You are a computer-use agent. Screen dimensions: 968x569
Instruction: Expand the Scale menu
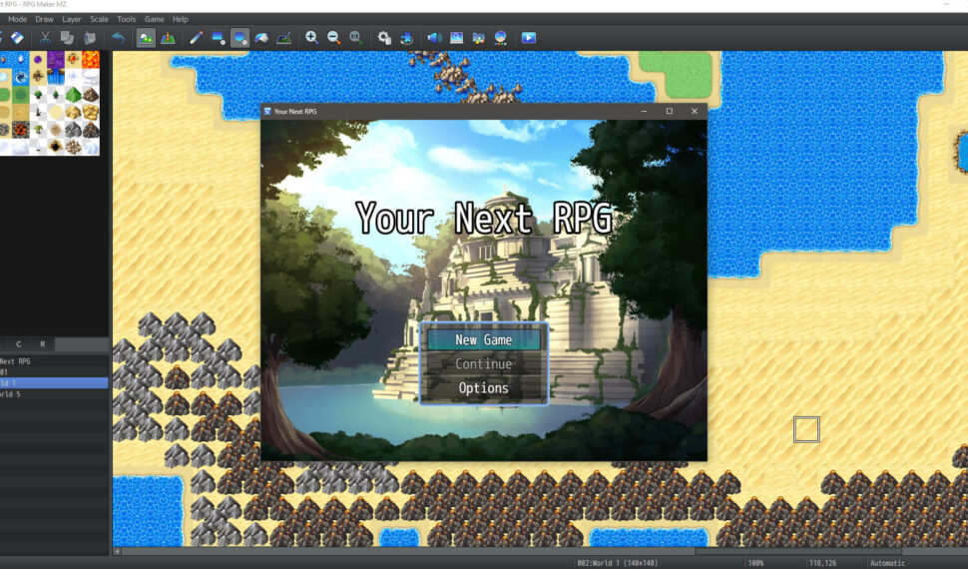coord(99,19)
